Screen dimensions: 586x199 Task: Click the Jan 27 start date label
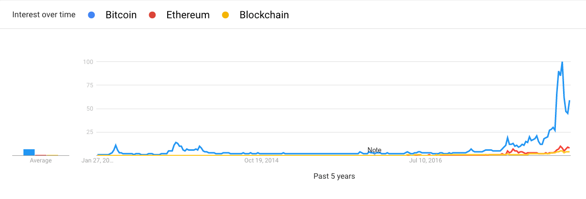click(x=97, y=161)
